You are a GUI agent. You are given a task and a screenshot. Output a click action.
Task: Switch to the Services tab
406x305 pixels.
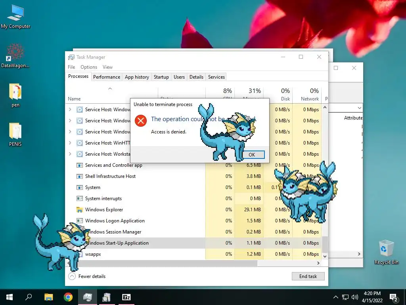[x=216, y=77]
